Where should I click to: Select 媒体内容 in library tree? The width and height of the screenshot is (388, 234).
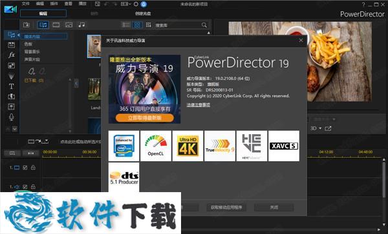(x=44, y=36)
